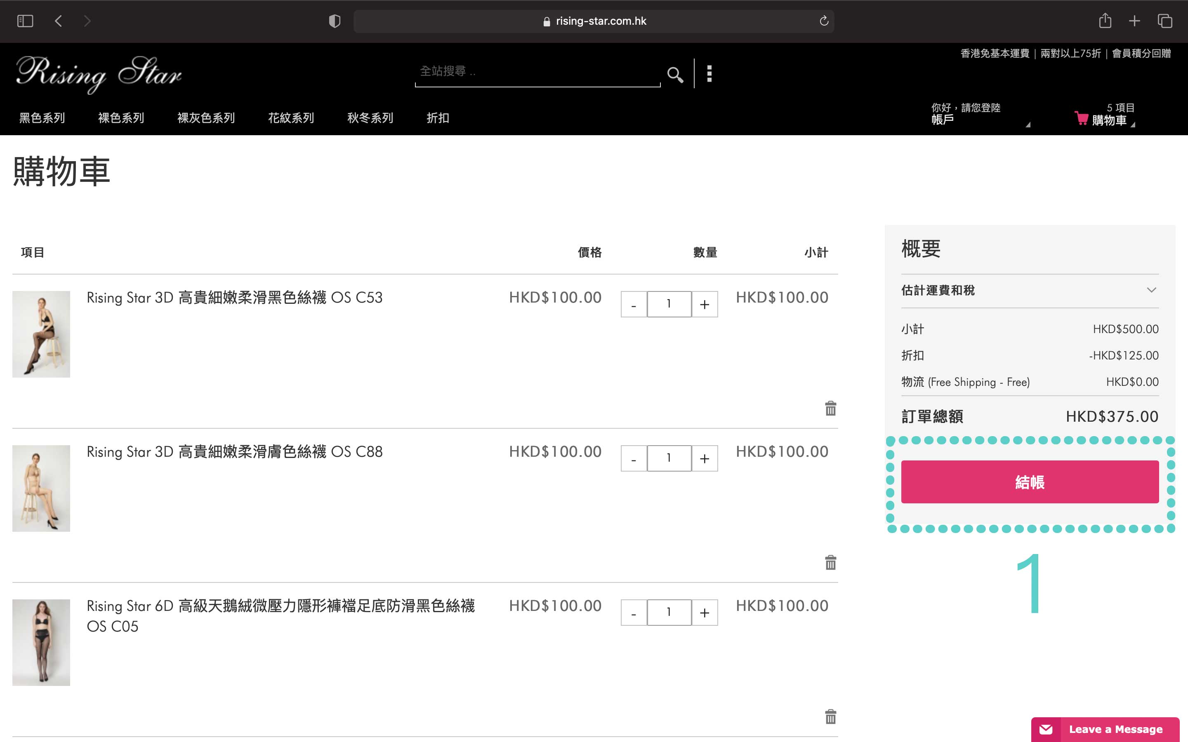This screenshot has height=742, width=1188.
Task: Click quantity field of OS C05 item
Action: tap(669, 613)
